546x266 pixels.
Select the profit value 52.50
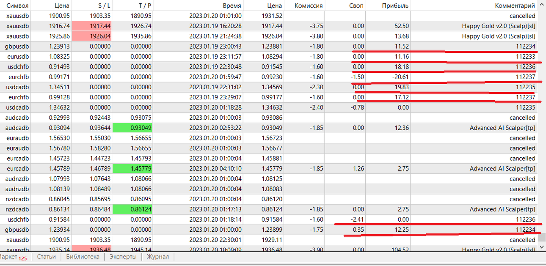pos(401,26)
